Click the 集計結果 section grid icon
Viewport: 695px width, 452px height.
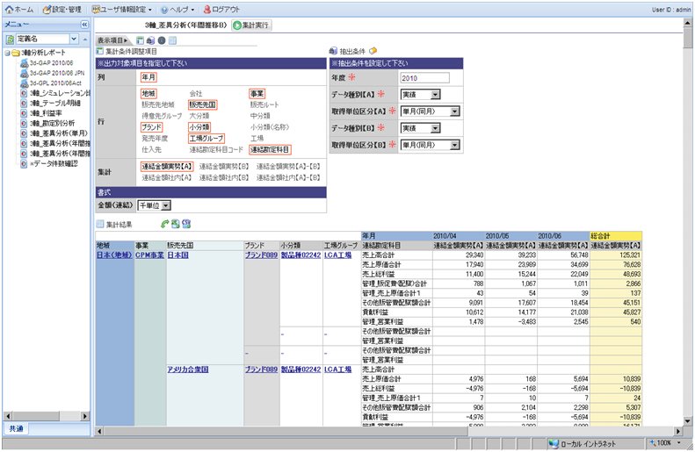pyautogui.click(x=100, y=224)
